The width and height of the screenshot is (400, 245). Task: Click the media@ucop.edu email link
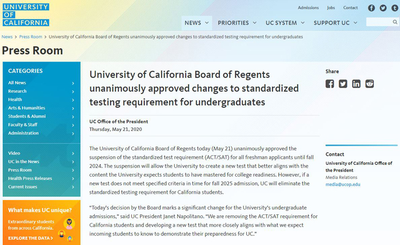click(x=343, y=185)
